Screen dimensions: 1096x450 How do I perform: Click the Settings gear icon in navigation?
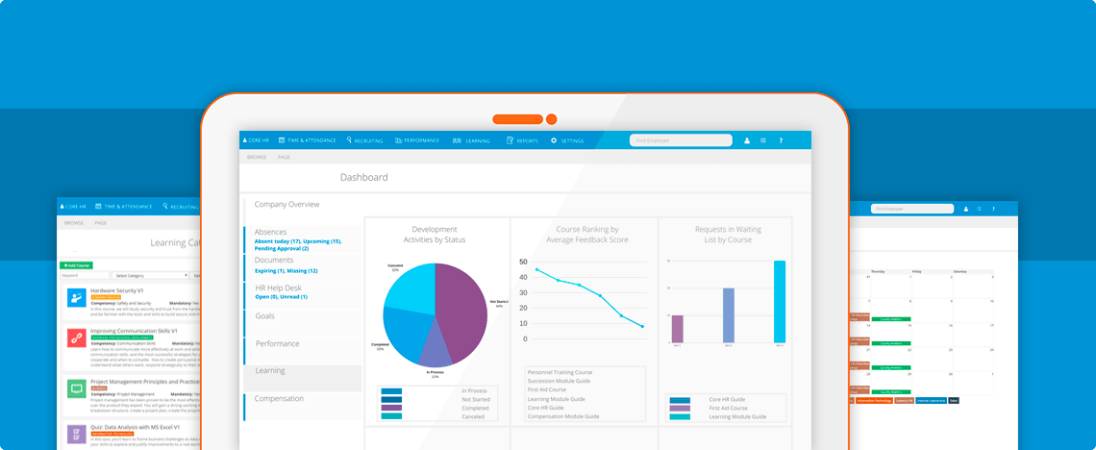[x=554, y=140]
